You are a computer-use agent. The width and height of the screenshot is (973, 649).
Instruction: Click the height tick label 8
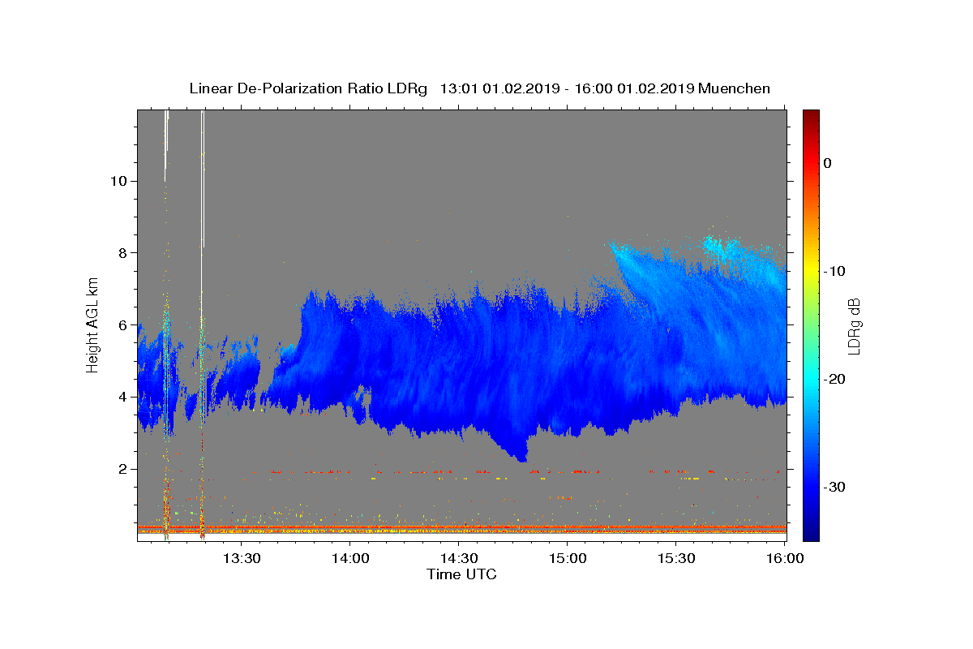pyautogui.click(x=122, y=253)
